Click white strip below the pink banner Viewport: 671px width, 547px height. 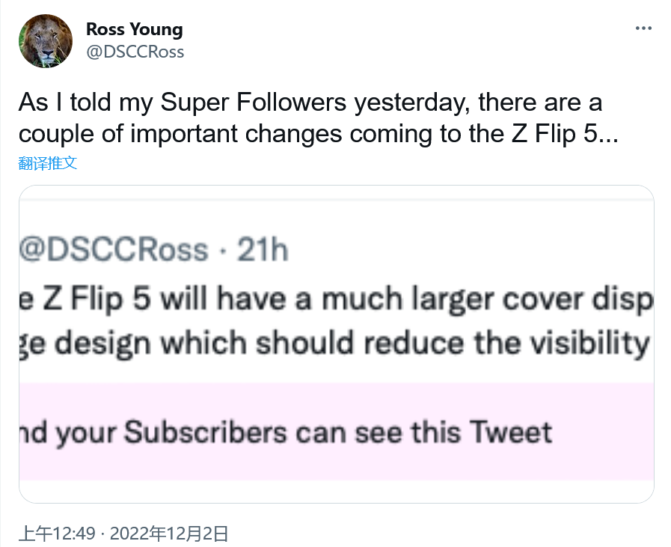[337, 491]
